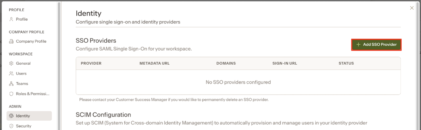
Task: Click the gear icon beside General
Action: (x=11, y=63)
